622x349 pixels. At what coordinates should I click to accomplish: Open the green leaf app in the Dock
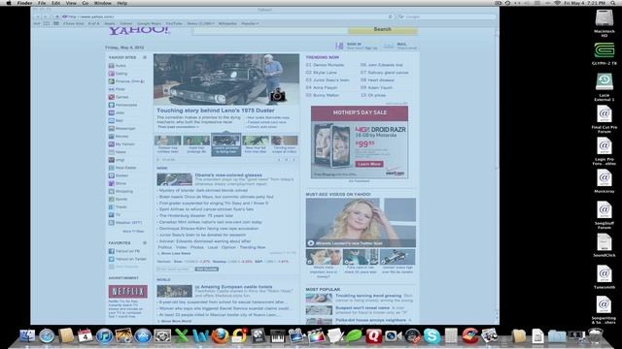pyautogui.click(x=354, y=336)
